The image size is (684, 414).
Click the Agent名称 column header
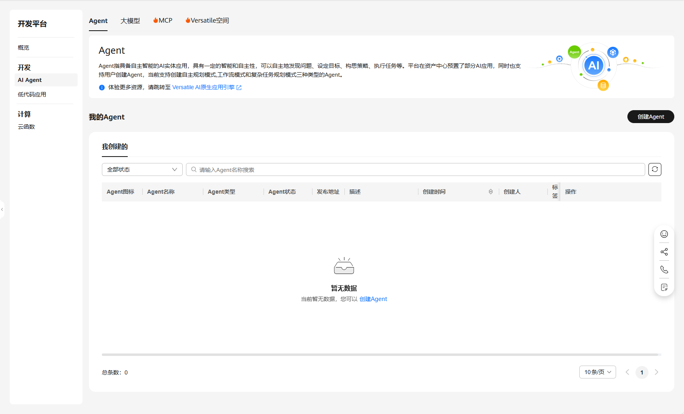(161, 192)
